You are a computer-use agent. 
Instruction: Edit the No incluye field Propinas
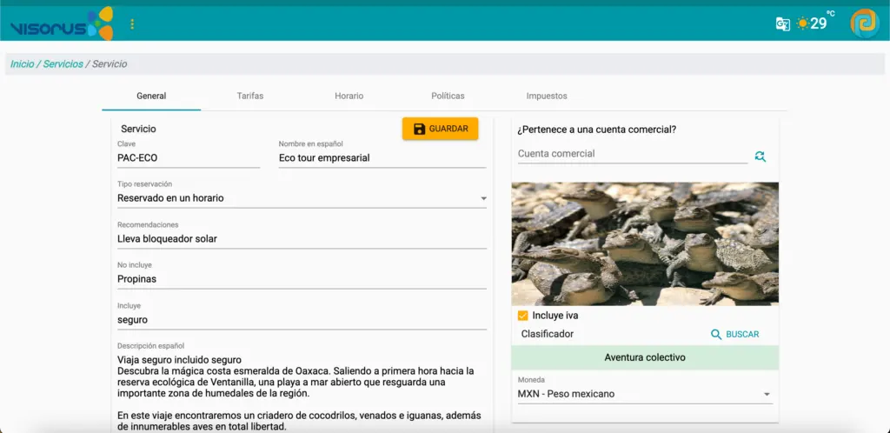point(302,279)
